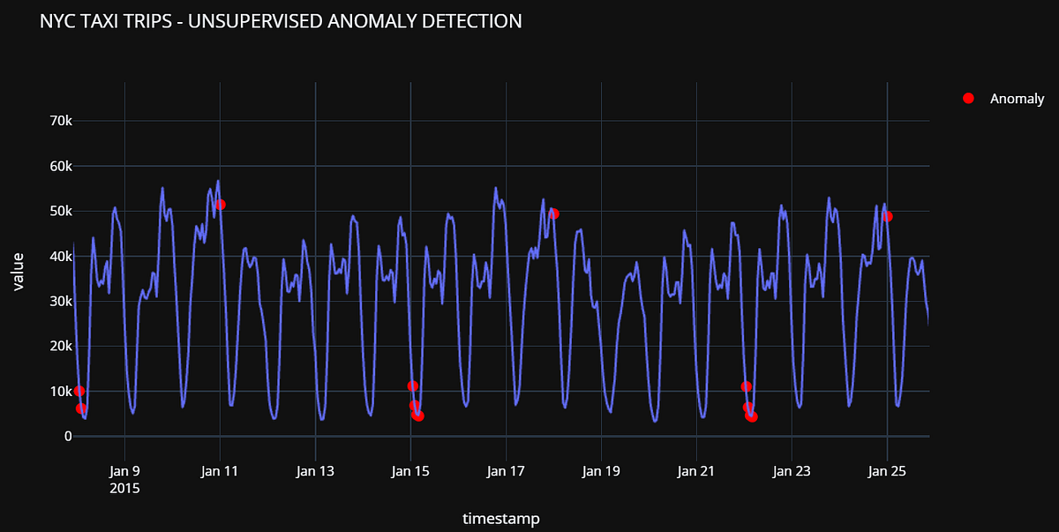Click the chart title NYC TAXI TRIPS

281,20
